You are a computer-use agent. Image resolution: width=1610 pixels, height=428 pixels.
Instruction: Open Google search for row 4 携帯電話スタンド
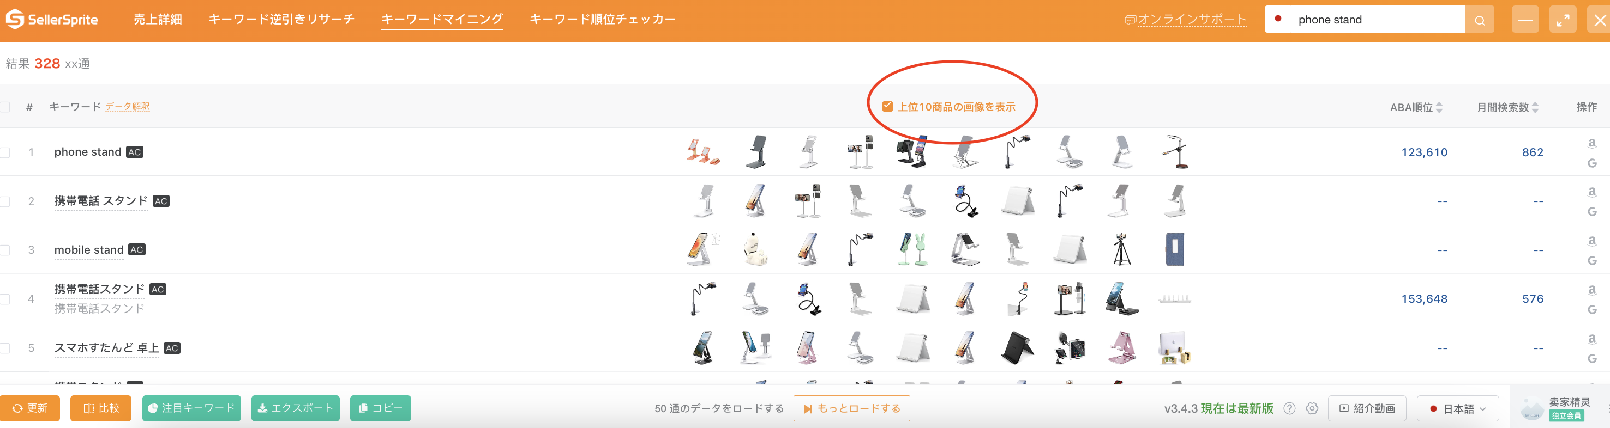coord(1592,310)
